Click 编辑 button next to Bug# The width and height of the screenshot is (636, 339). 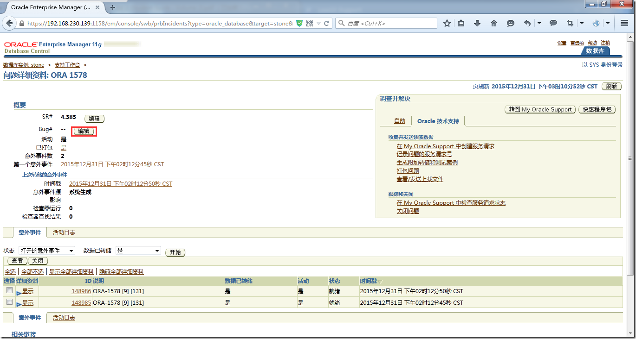click(84, 131)
